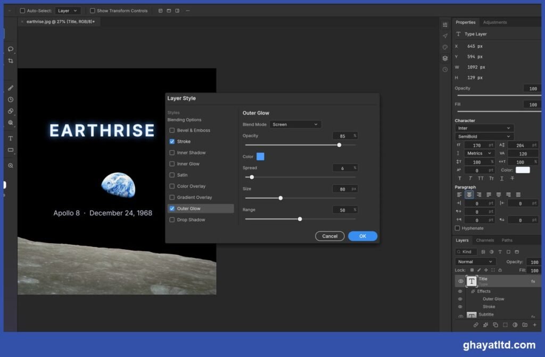Viewport: 545px width, 357px height.
Task: Click the Spread value input field
Action: (x=345, y=168)
